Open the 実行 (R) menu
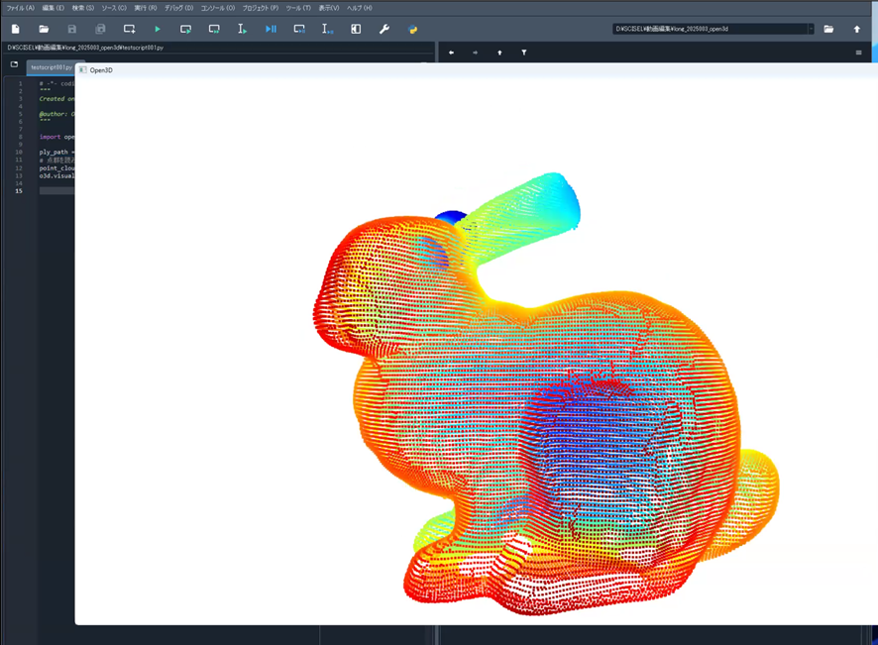The image size is (878, 645). [x=146, y=8]
